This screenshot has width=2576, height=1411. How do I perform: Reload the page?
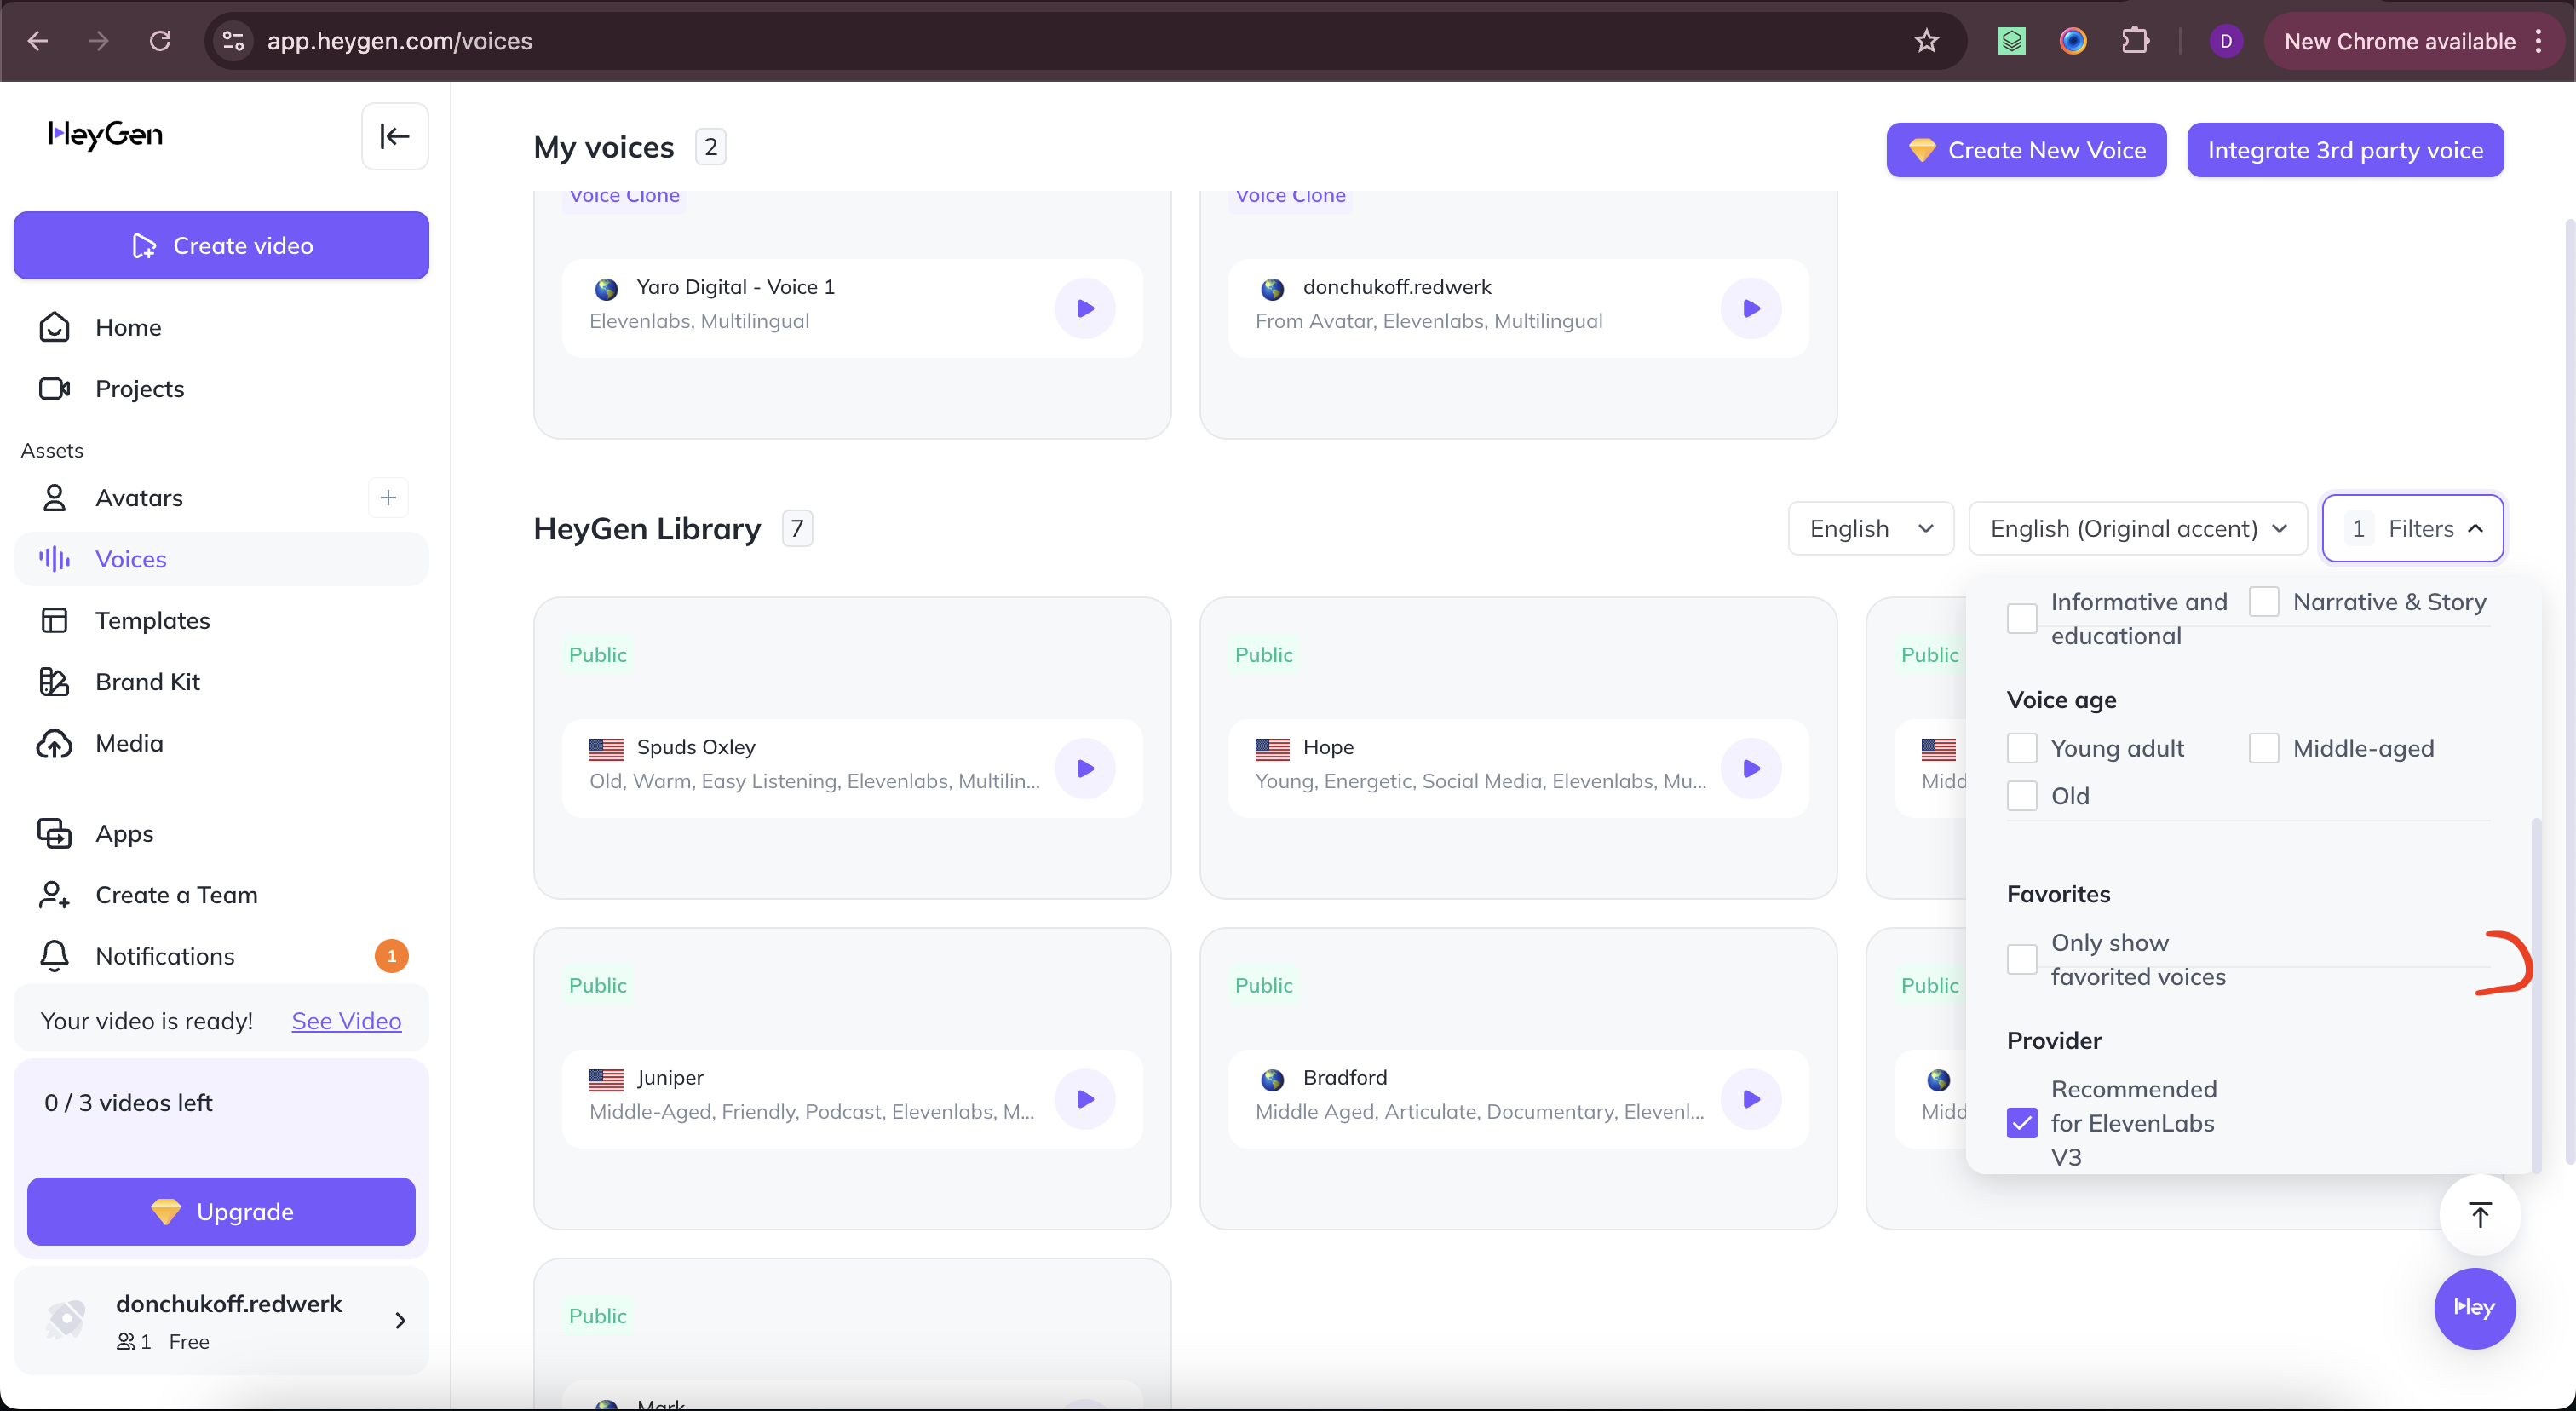160,41
